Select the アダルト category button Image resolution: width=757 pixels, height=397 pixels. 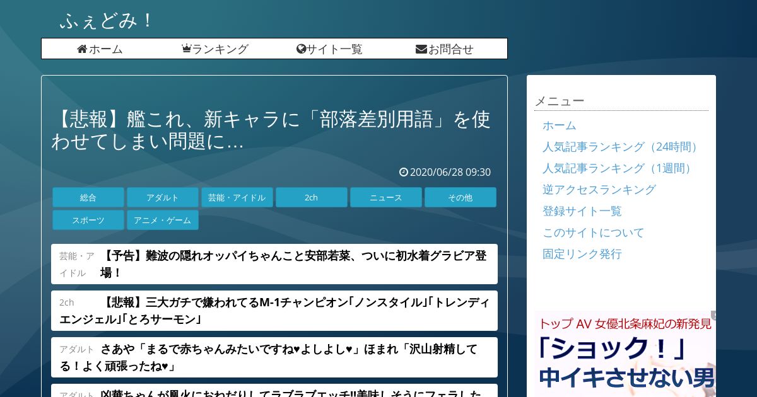pos(163,197)
